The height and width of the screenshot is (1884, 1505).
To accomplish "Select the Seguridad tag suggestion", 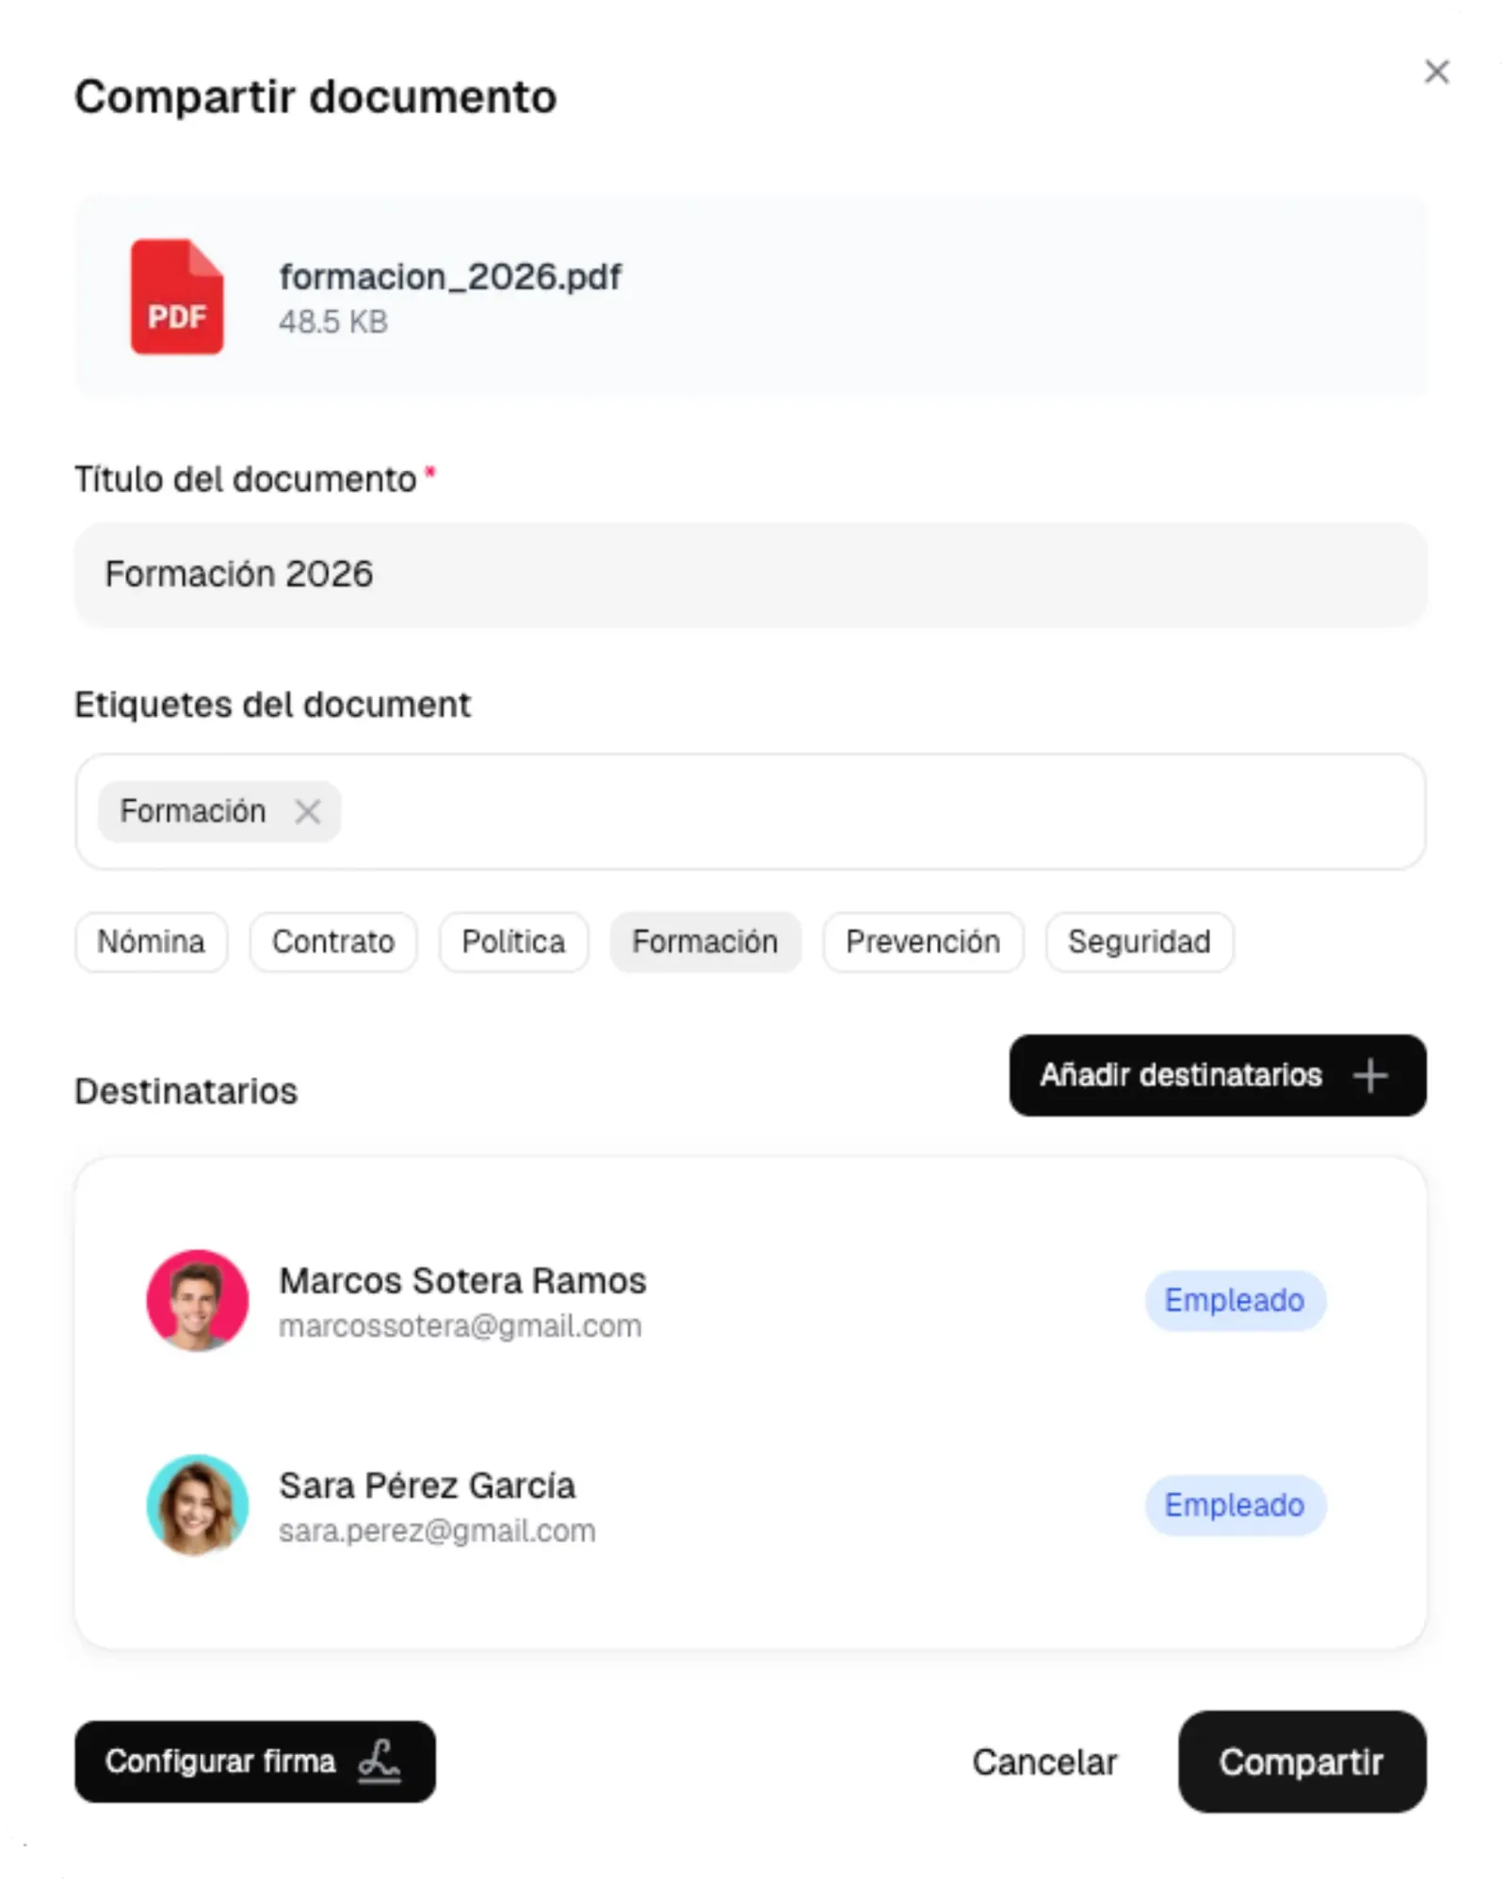I will 1140,942.
